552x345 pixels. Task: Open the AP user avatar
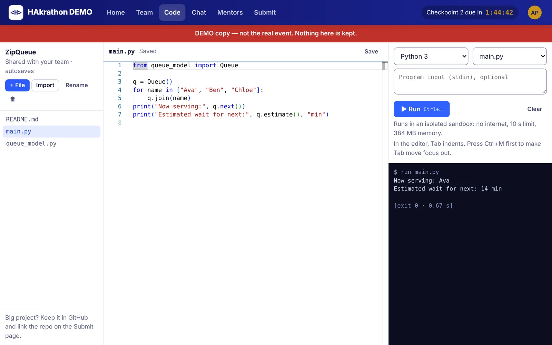pos(534,12)
